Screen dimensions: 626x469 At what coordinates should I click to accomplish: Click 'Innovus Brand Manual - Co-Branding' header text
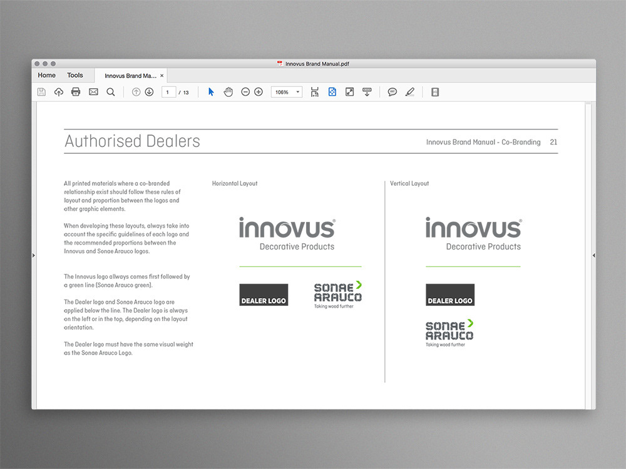[483, 142]
